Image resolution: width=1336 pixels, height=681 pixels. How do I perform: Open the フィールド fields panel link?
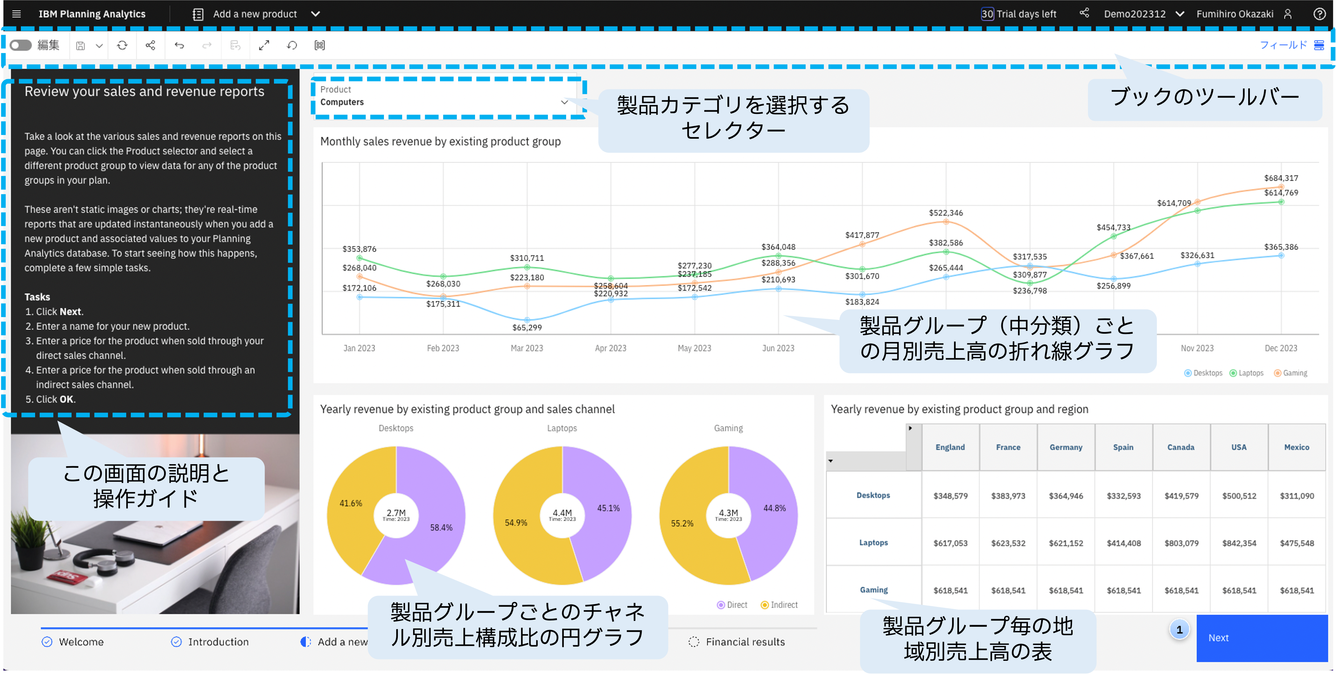pyautogui.click(x=1284, y=45)
